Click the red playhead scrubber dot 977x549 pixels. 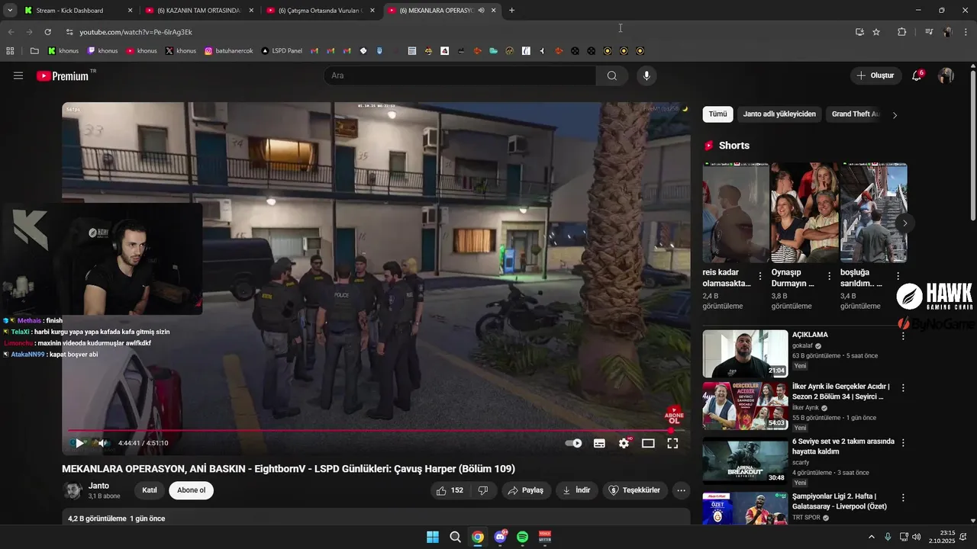click(x=671, y=431)
